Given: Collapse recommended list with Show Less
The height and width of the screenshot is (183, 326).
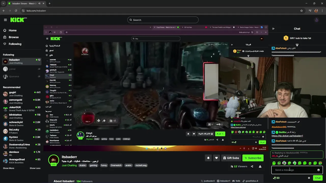Looking at the screenshot, I should tap(35, 168).
